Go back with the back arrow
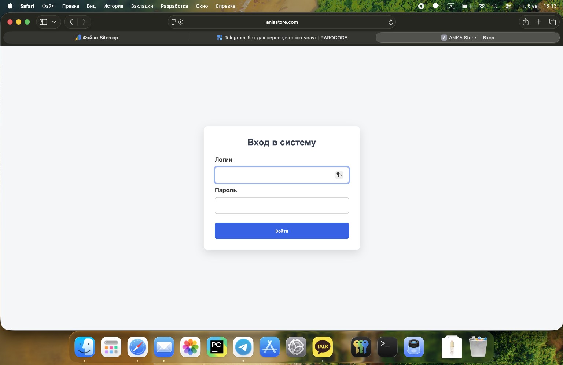Image resolution: width=563 pixels, height=365 pixels. coord(71,22)
